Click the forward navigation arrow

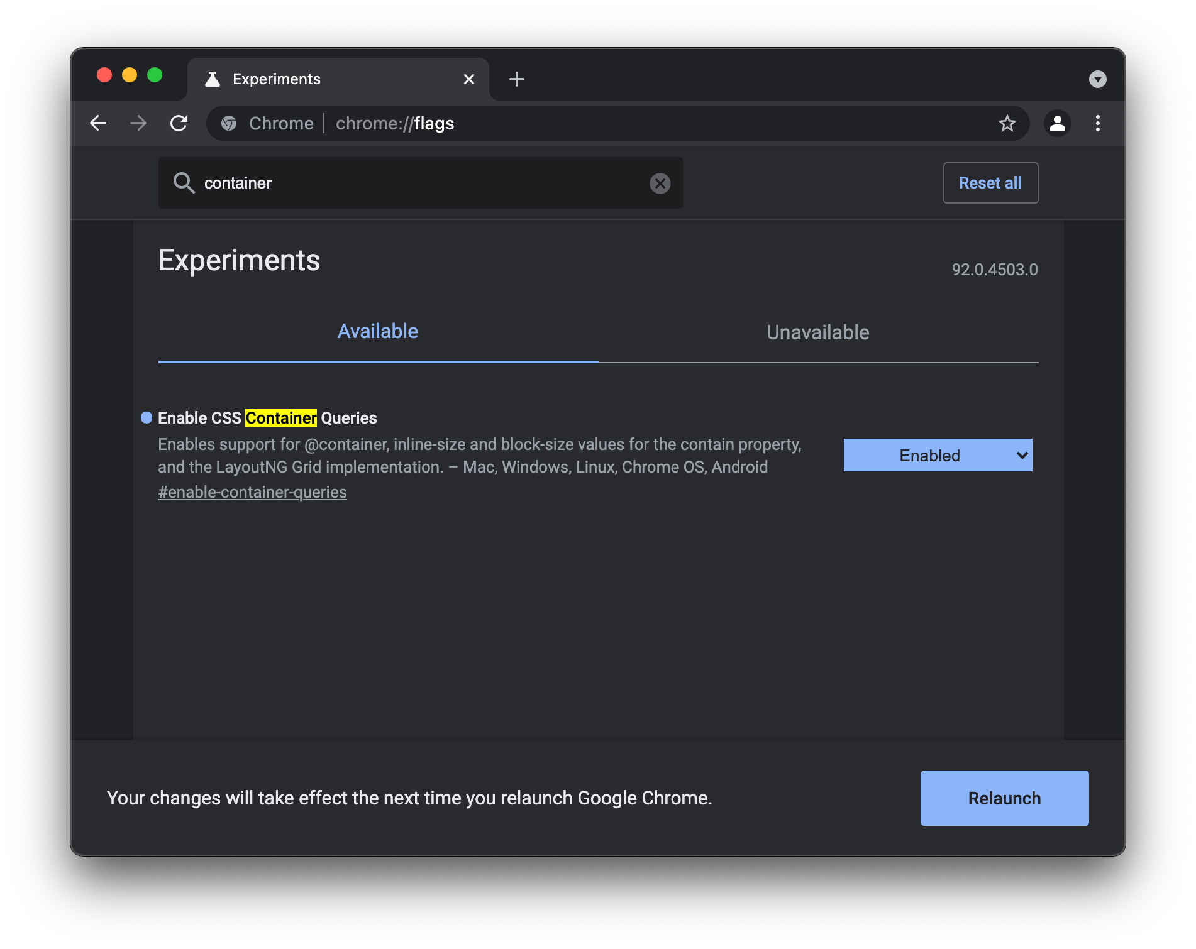[x=138, y=123]
